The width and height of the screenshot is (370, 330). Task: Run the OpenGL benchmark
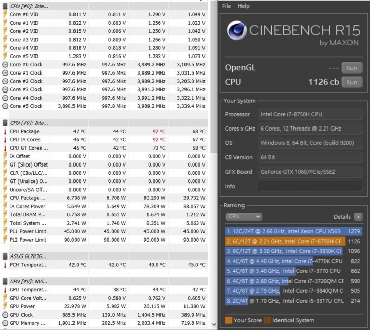(x=352, y=68)
